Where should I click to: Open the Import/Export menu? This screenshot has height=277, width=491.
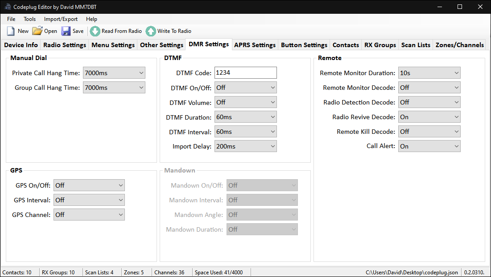click(x=61, y=19)
